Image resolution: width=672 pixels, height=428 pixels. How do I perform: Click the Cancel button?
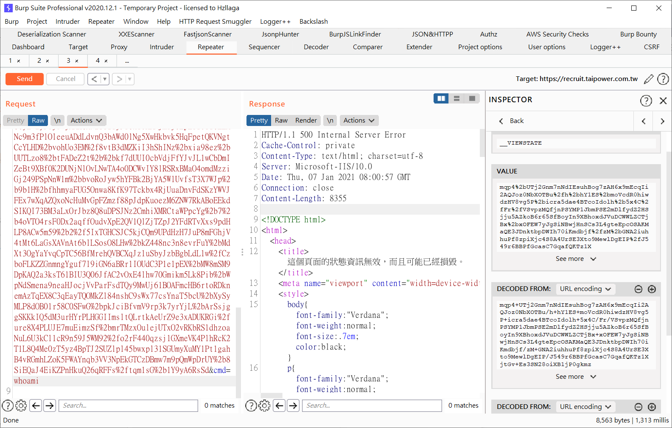65,79
